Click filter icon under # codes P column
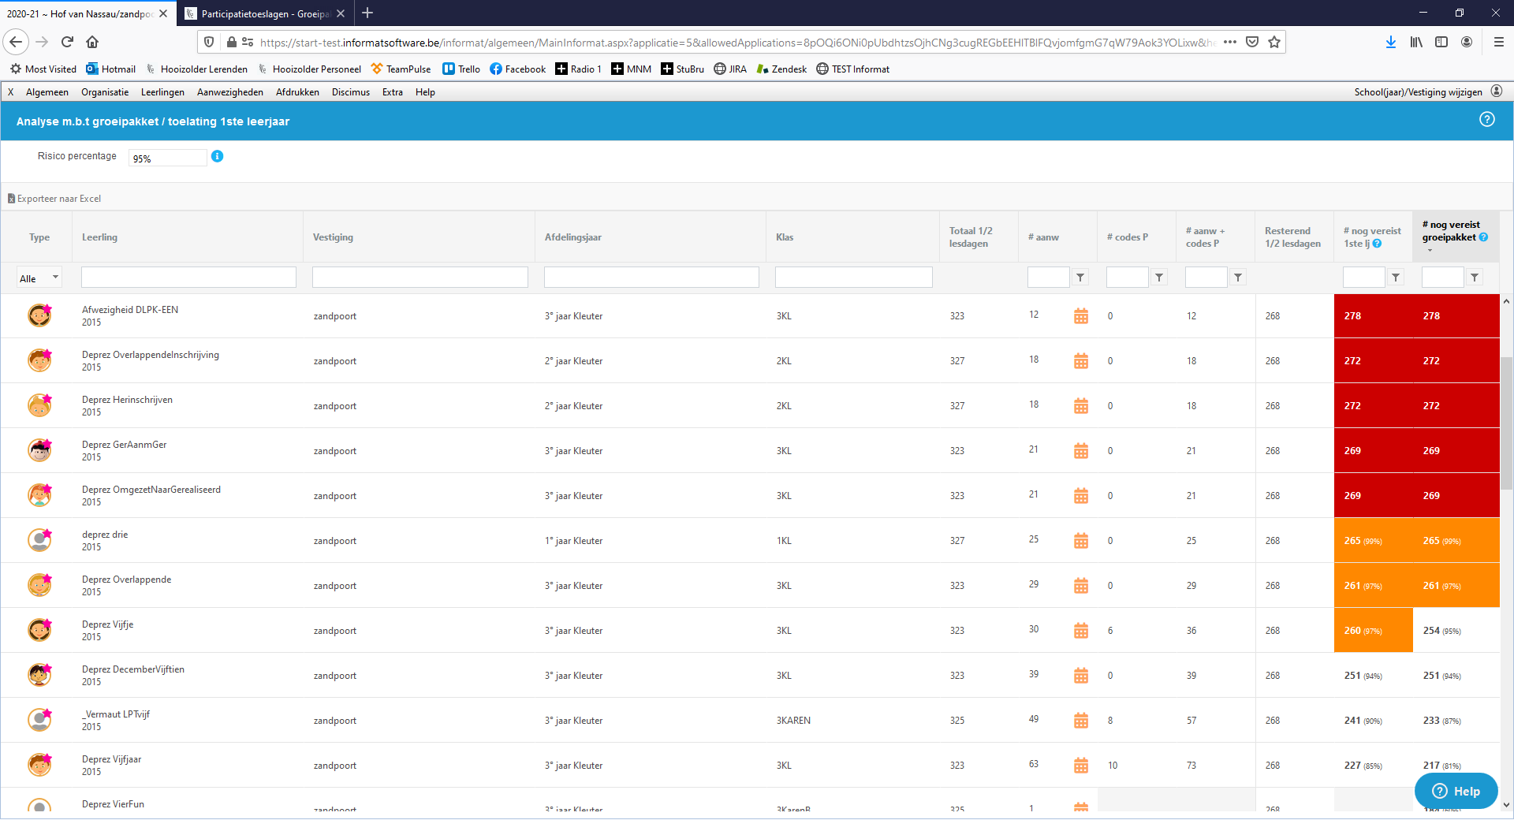Image resolution: width=1514 pixels, height=820 pixels. (1159, 278)
